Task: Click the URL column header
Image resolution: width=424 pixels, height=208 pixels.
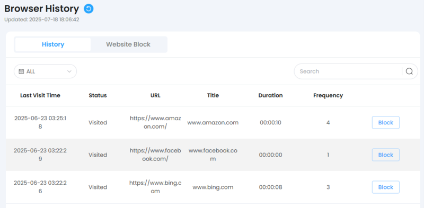Action: click(155, 95)
